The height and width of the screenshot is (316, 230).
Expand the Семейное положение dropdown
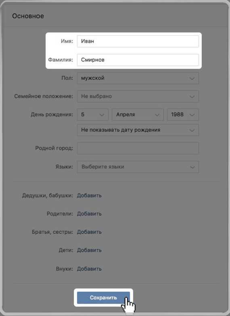point(138,96)
